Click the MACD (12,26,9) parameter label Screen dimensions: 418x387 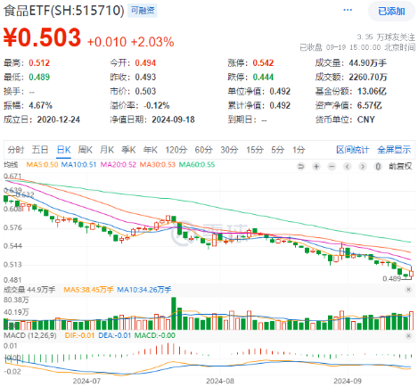coord(29,335)
